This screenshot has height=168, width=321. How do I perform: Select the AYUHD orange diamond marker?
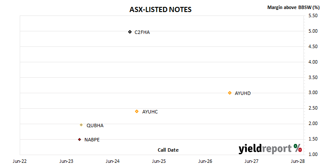point(230,93)
